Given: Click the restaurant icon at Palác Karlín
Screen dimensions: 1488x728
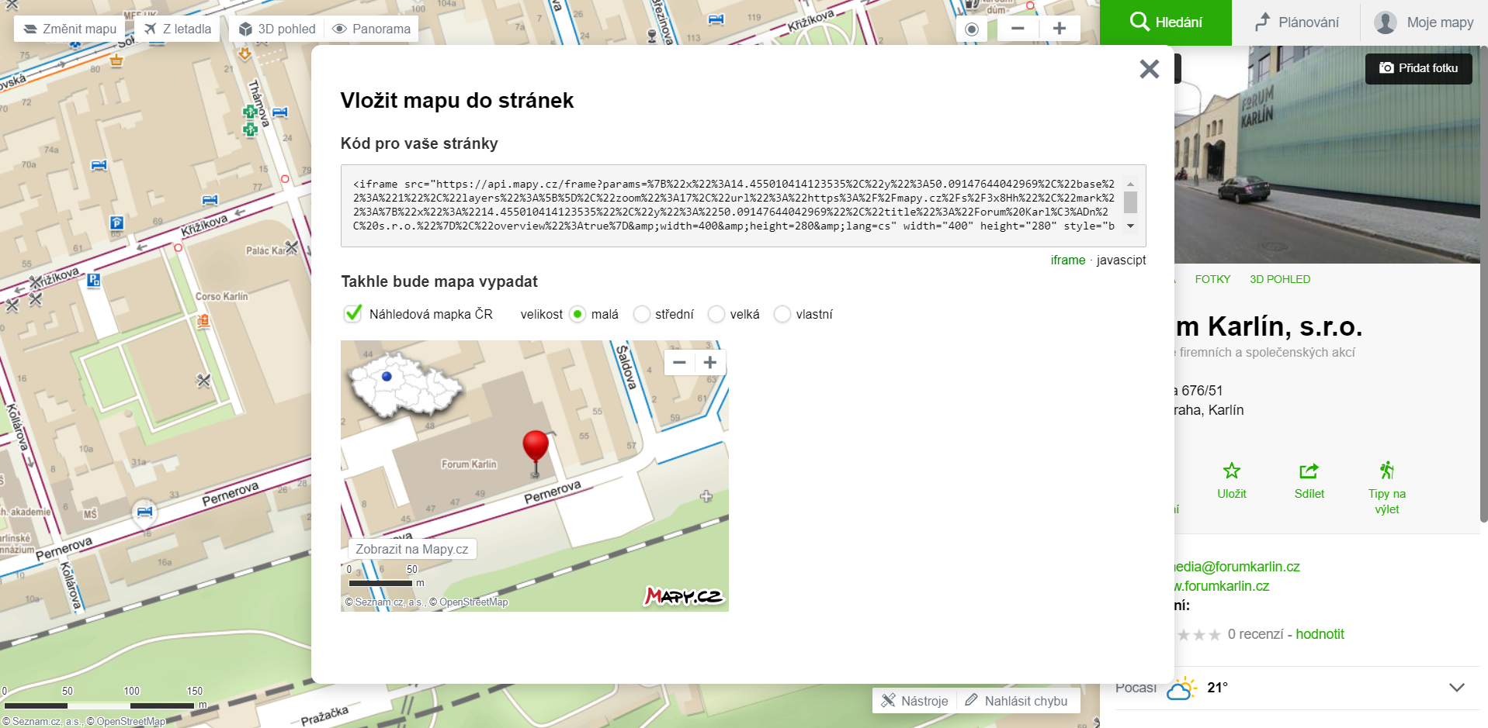Looking at the screenshot, I should pyautogui.click(x=291, y=248).
